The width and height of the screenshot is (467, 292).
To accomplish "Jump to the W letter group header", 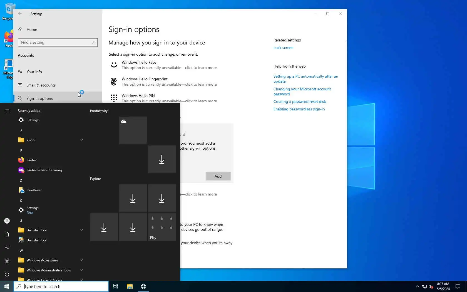I will tap(21, 251).
